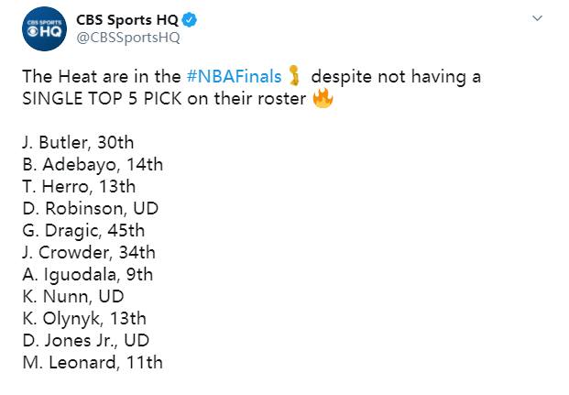The width and height of the screenshot is (569, 395).
Task: Open the @CBSSportsHQ handle link
Action: (127, 38)
